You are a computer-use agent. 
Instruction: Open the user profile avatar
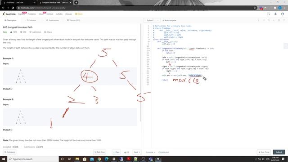click(x=283, y=14)
